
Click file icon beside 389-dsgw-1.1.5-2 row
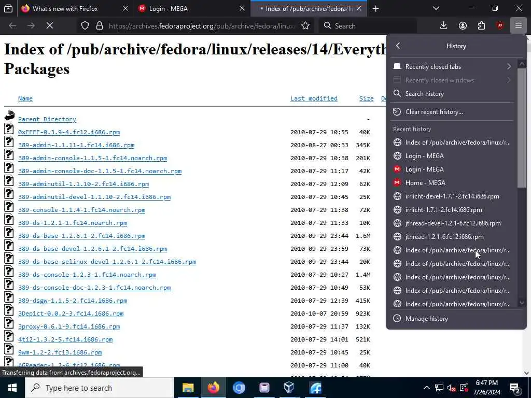[9, 297]
